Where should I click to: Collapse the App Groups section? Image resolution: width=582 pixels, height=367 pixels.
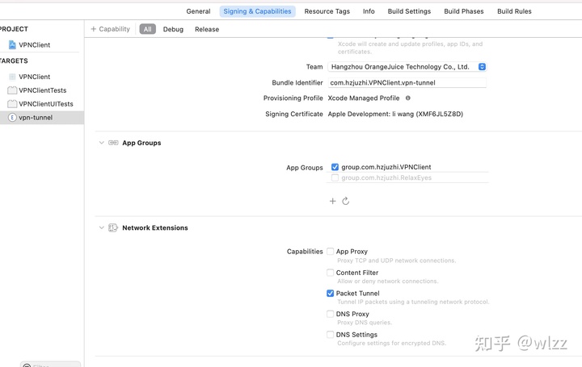(x=101, y=143)
